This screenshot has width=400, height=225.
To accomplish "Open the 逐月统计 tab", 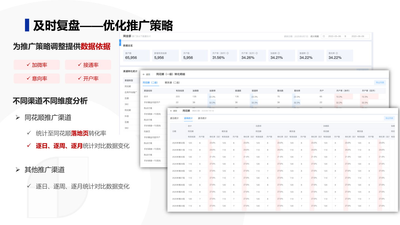I will 202,118.
